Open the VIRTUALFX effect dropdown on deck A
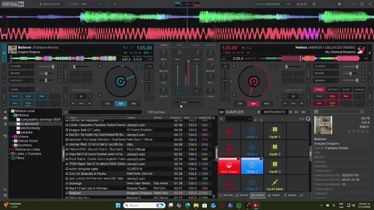Image resolution: width=374 pixels, height=210 pixels. pos(22,80)
